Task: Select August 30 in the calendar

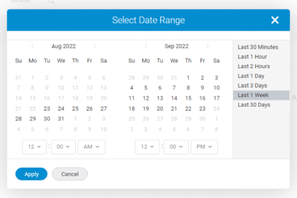Action: pos(47,119)
